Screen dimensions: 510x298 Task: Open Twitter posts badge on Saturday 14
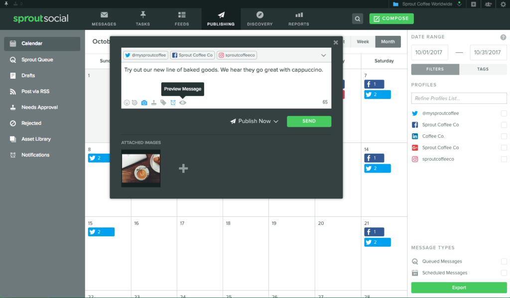[378, 168]
